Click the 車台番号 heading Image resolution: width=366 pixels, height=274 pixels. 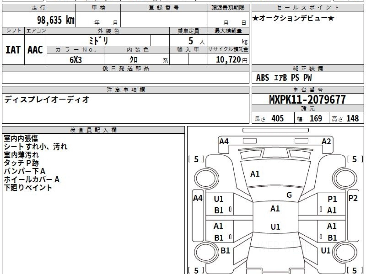point(308,90)
